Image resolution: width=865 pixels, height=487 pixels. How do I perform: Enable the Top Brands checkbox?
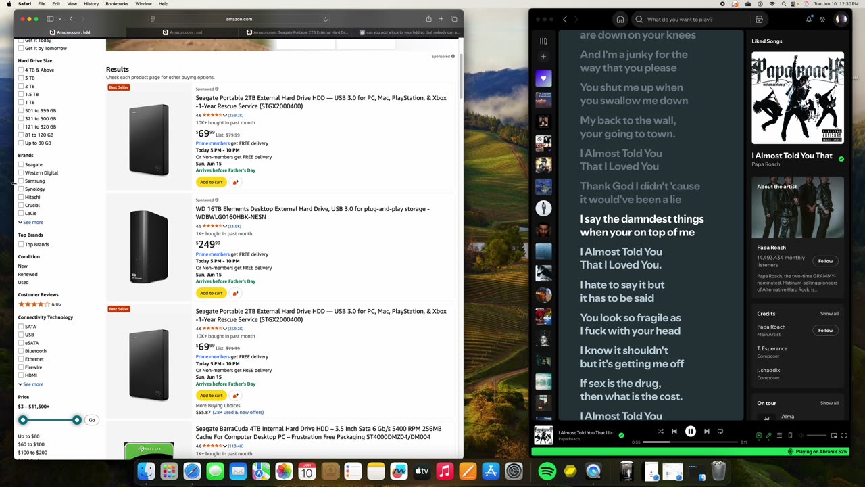coord(21,244)
